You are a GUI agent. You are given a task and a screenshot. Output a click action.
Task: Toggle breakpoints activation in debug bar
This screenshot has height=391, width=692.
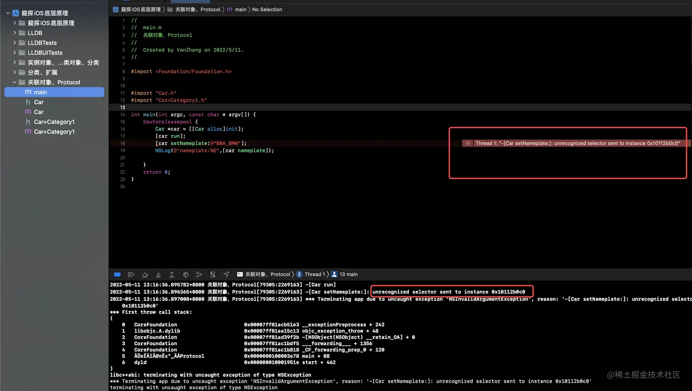click(118, 274)
